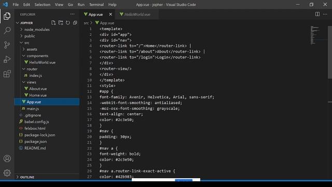Screen dimensions: 332x187
Task: Click the Login router-link line 6
Action: point(150,57)
